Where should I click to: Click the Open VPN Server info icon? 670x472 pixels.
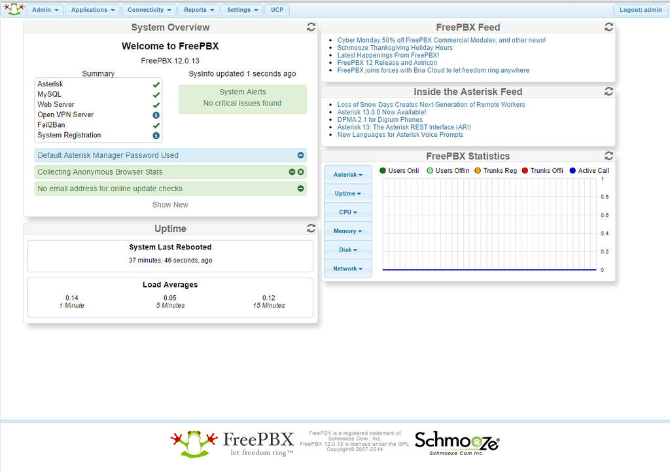pos(156,115)
